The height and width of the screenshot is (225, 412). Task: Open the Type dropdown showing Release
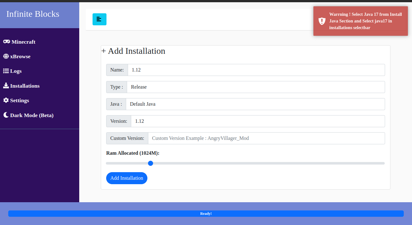(256, 87)
